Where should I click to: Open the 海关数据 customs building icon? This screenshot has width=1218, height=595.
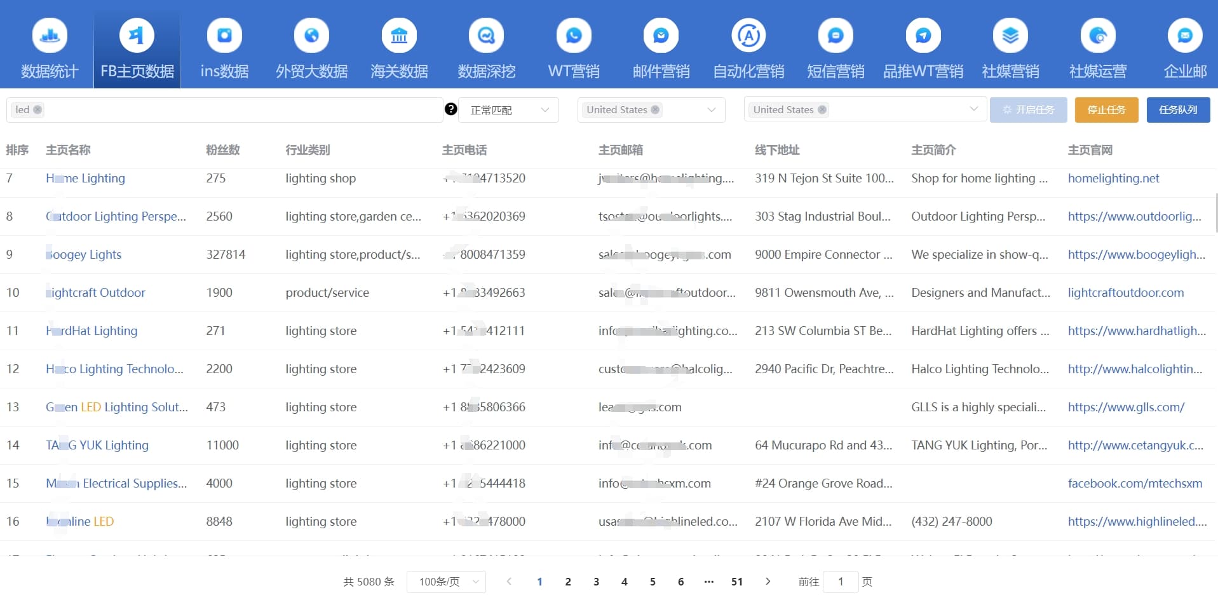tap(399, 36)
